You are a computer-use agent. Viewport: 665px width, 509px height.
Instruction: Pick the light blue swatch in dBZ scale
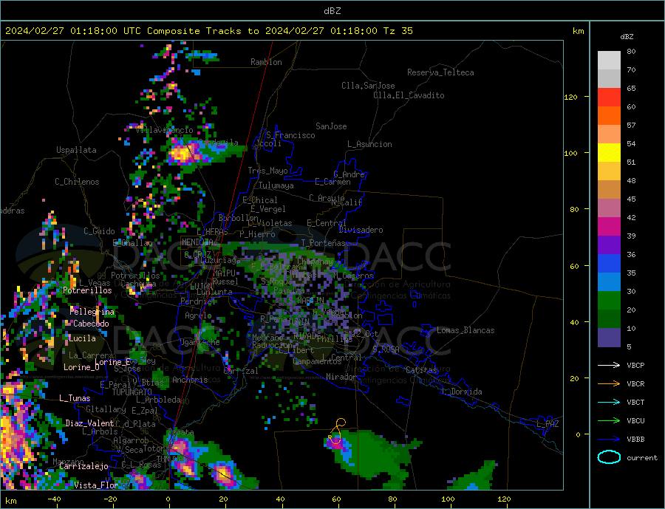609,282
